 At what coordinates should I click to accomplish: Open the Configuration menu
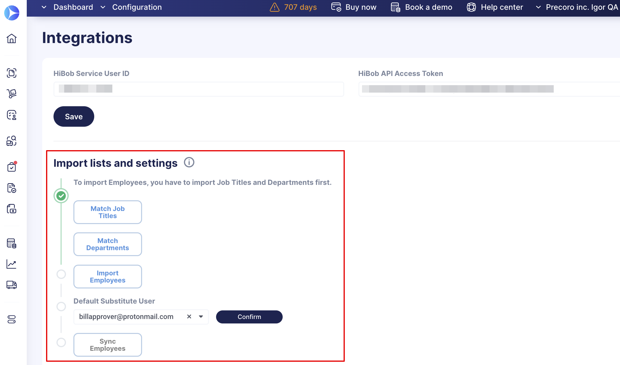pos(137,7)
